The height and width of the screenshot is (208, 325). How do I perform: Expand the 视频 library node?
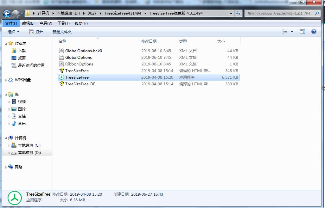pos(9,102)
